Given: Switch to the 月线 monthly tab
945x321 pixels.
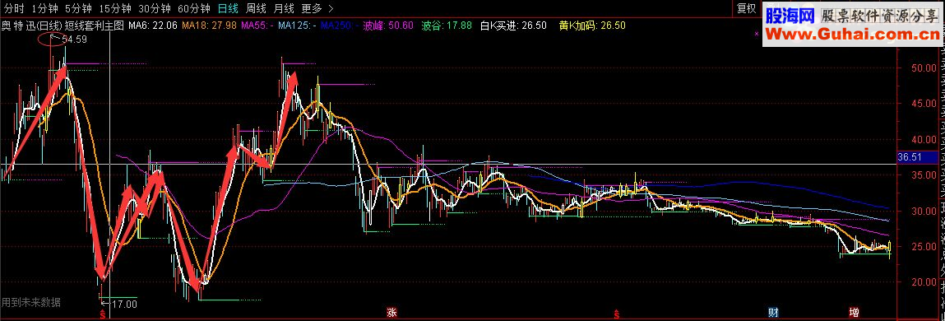Looking at the screenshot, I should click(x=283, y=8).
